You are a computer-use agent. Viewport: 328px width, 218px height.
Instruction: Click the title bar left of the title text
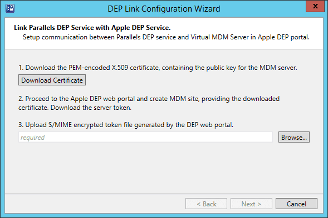click(61, 9)
